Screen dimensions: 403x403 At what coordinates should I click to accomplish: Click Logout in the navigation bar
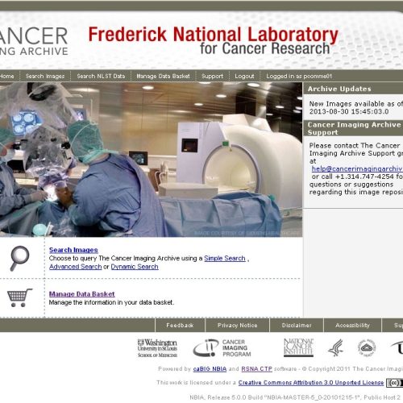244,77
